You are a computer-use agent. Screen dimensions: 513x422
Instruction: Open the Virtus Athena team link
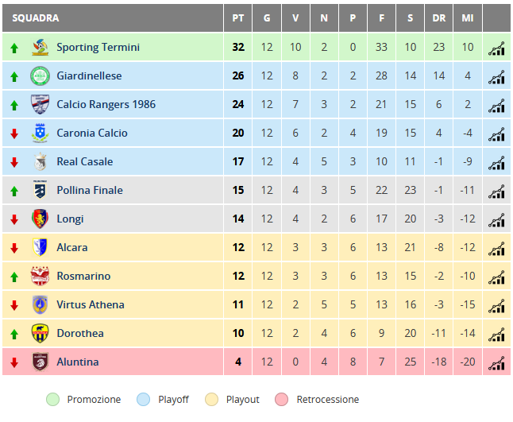(91, 305)
